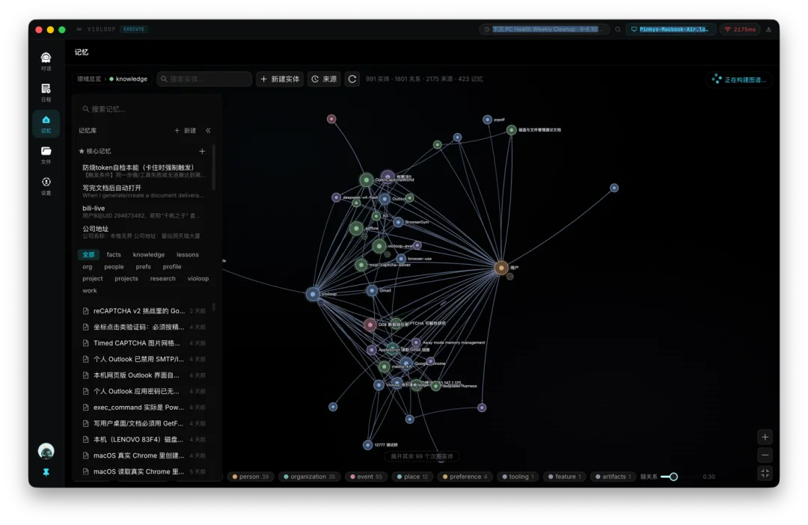Select the prefs memory tag filter
808x525 pixels.
tap(143, 266)
